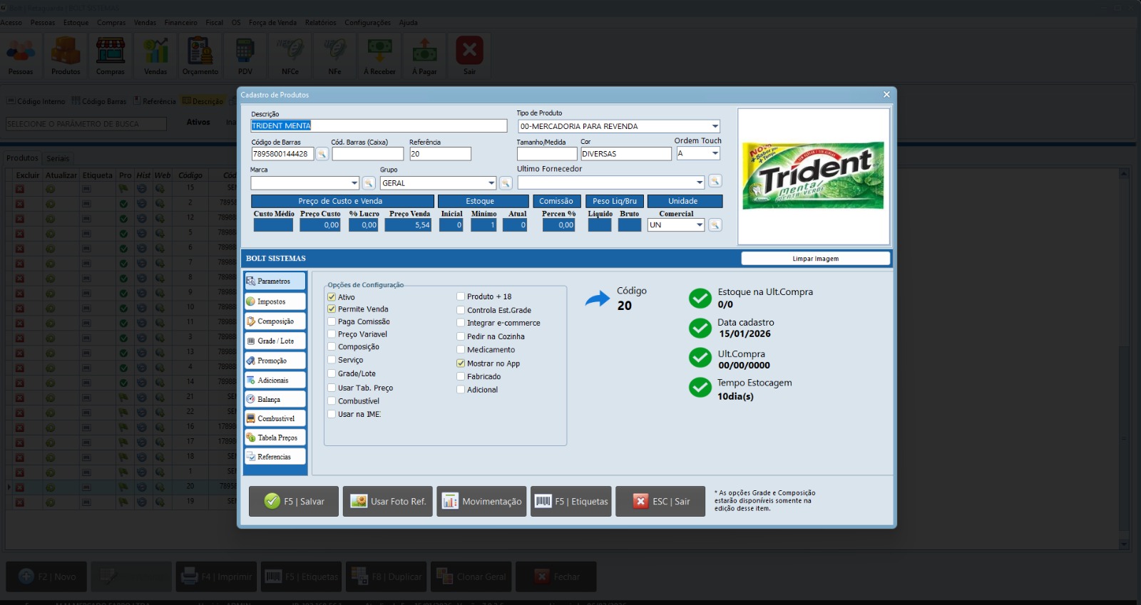The image size is (1141, 605).
Task: Check the Serviço option
Action: tap(332, 360)
